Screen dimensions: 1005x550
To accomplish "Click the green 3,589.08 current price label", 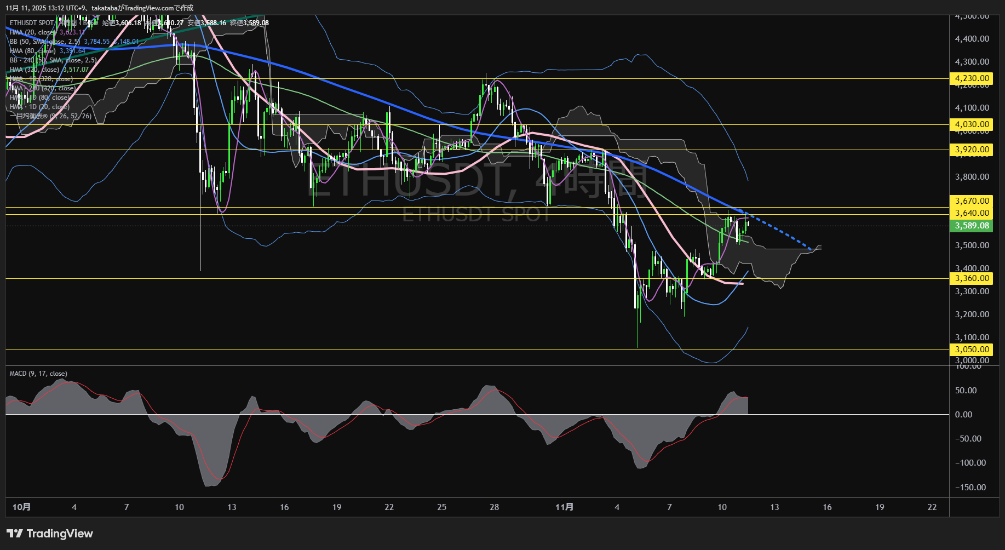I will 972,226.
